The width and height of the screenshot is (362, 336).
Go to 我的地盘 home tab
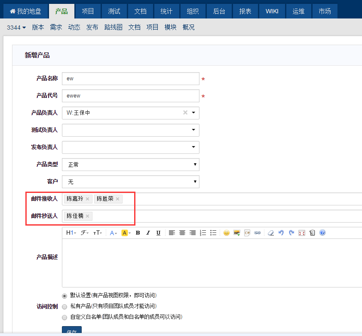pyautogui.click(x=25, y=11)
